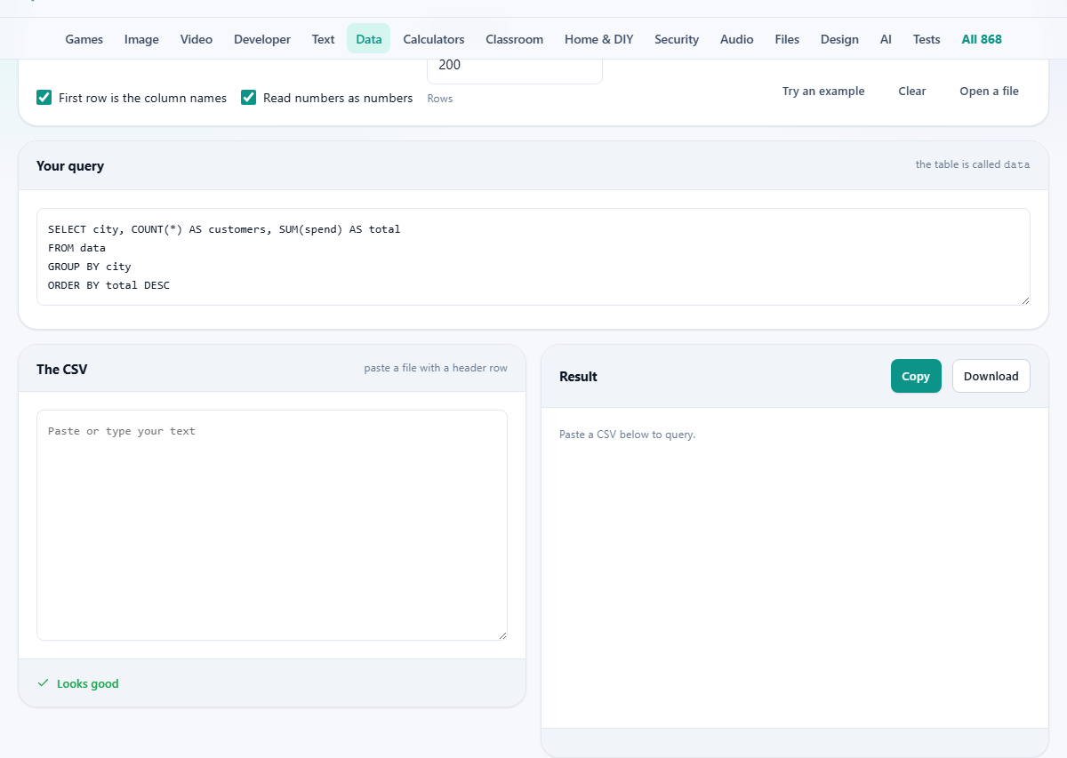Viewport: 1067px width, 758px height.
Task: Click the CSV paste text area
Action: 272,525
